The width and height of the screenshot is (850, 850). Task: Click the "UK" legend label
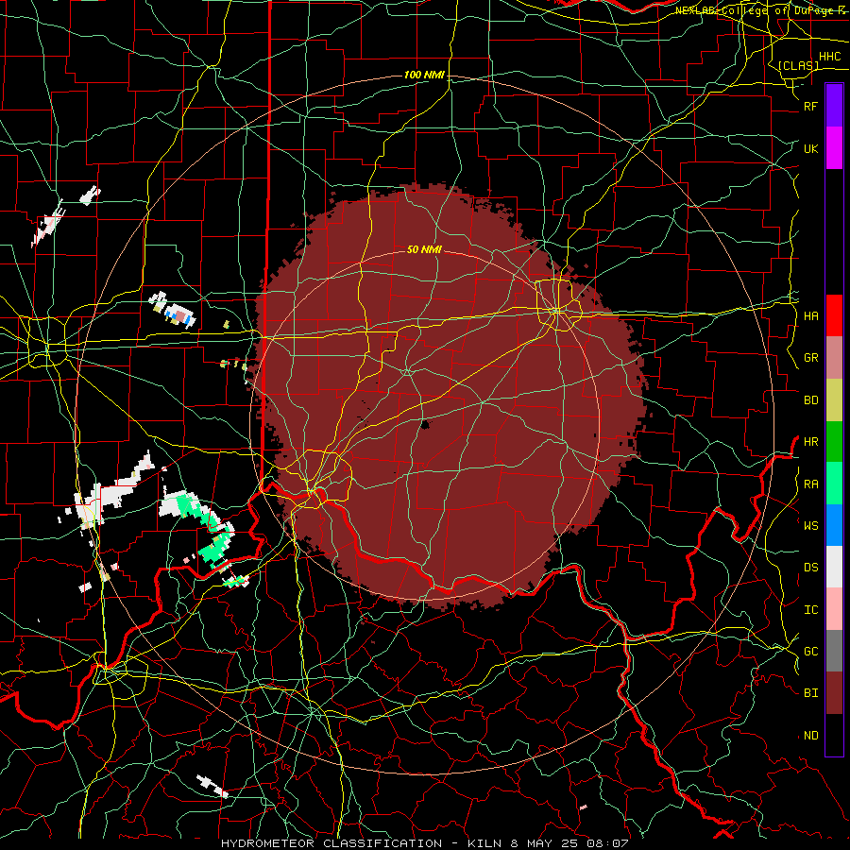pyautogui.click(x=810, y=148)
